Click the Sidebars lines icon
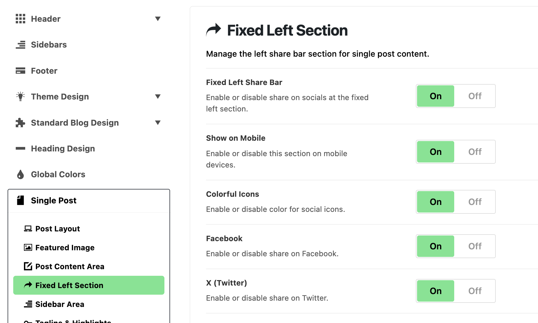 (20, 45)
